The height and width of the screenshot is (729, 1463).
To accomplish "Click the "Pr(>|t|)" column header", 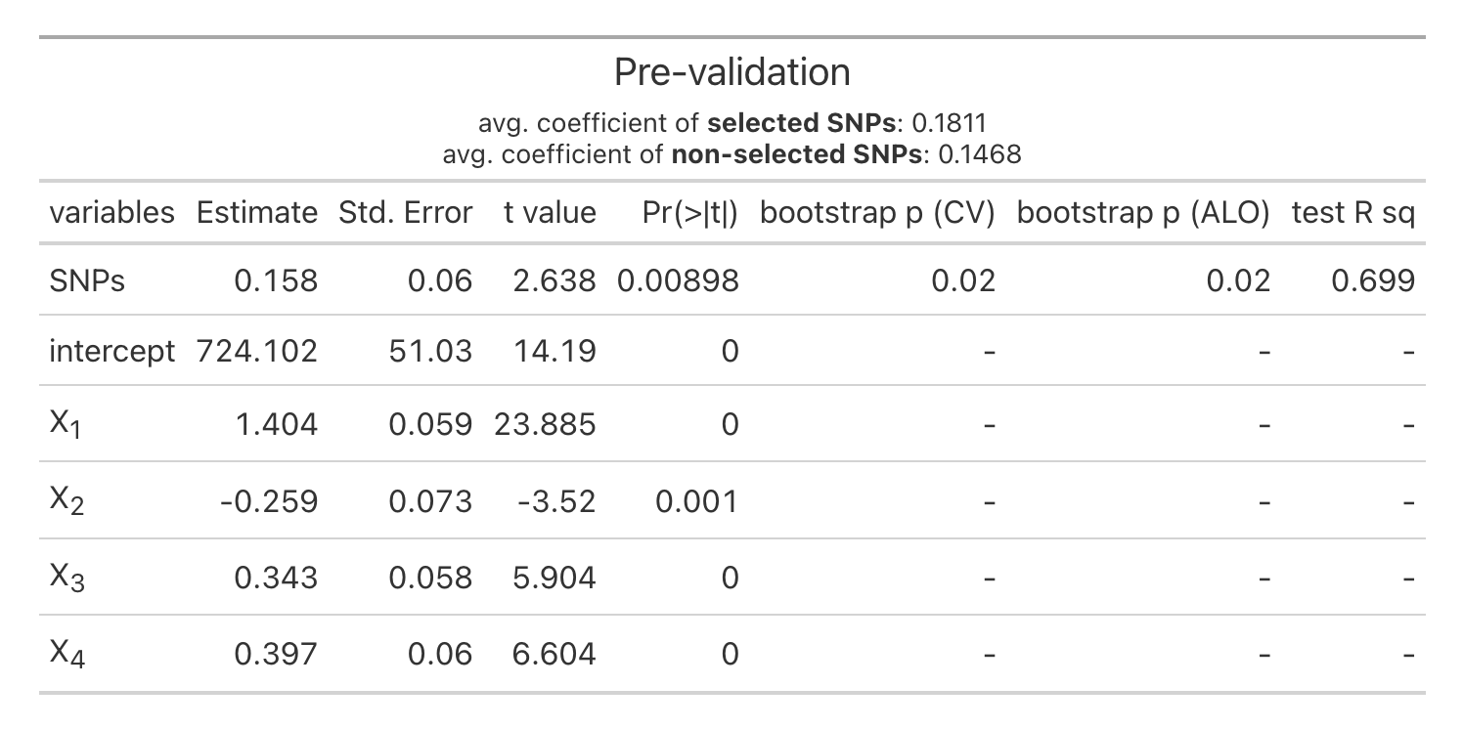I will point(690,212).
